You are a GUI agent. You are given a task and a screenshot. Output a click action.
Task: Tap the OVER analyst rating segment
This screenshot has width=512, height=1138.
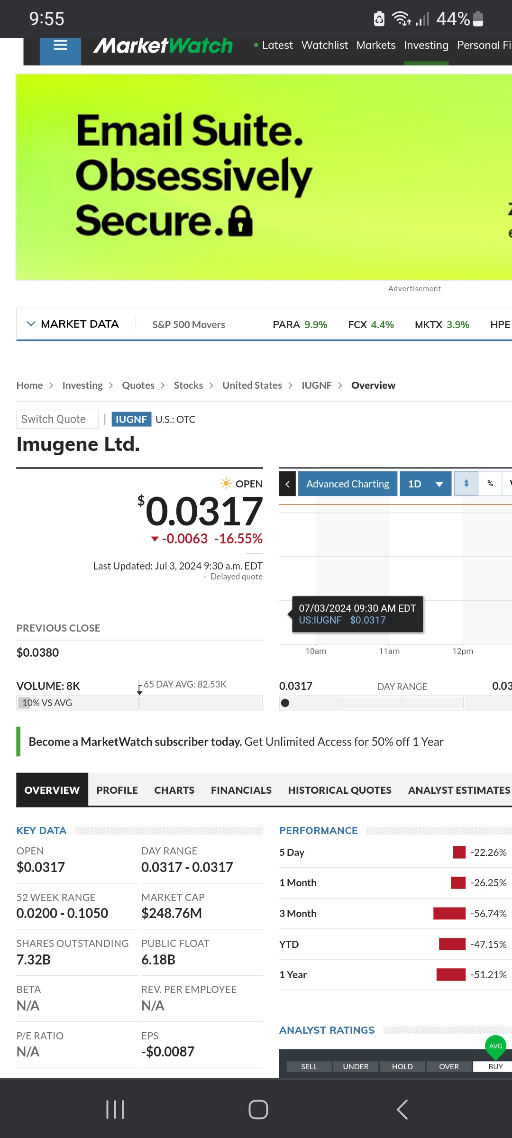[449, 1066]
